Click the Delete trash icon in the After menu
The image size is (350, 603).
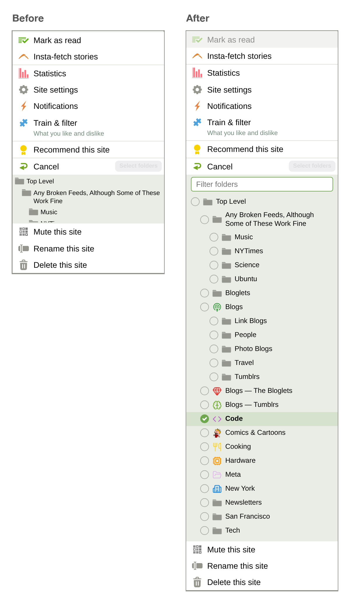197,582
